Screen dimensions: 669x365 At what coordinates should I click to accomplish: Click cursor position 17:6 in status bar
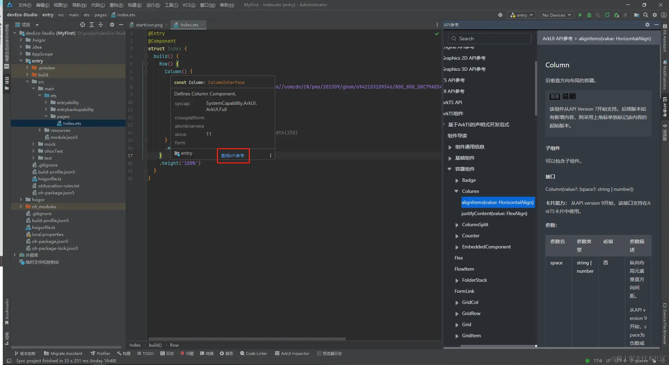pos(598,360)
